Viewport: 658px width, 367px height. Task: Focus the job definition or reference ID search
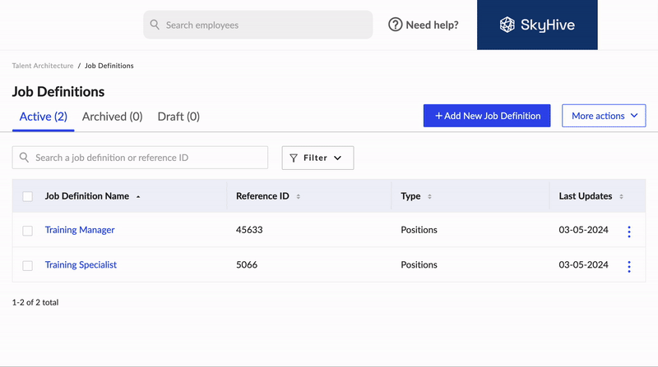(x=140, y=158)
